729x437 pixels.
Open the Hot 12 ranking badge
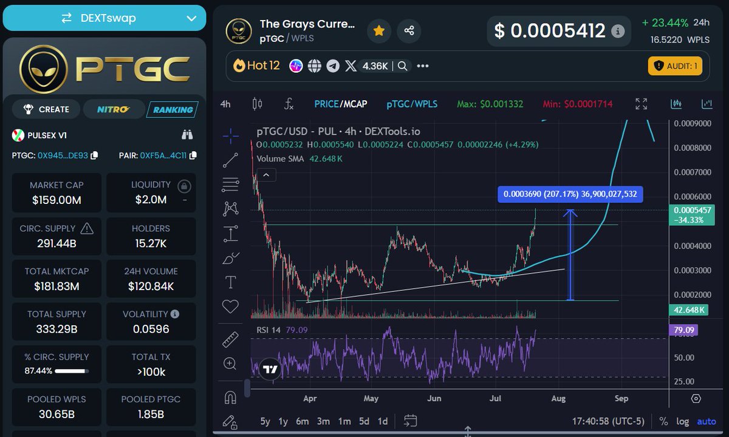[256, 66]
